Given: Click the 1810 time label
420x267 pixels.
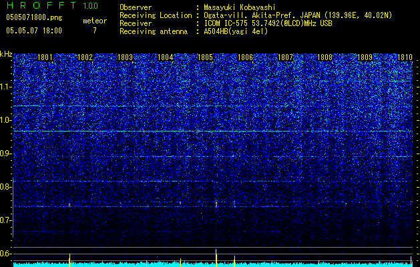Looking at the screenshot, I should coord(405,57).
